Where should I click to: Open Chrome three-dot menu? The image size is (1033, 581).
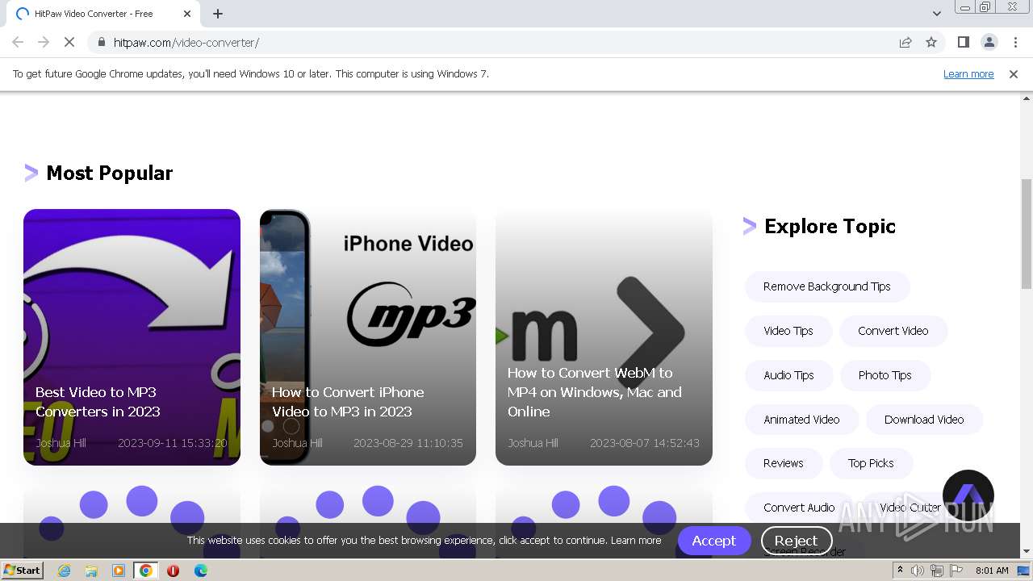point(1015,43)
